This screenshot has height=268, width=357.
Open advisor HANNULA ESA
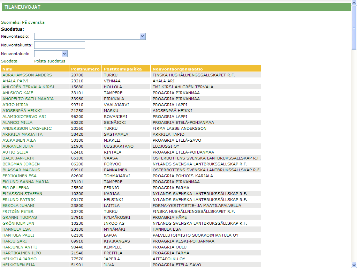16,229
